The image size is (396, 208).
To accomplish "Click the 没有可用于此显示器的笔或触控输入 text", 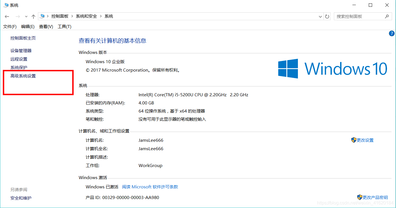I will [x=172, y=119].
